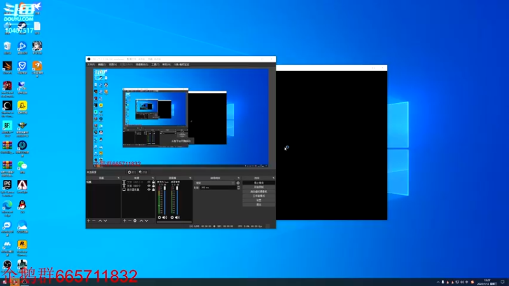Mute the 麦克风/Aux mixer channel
The image size is (509, 286).
coord(165,217)
